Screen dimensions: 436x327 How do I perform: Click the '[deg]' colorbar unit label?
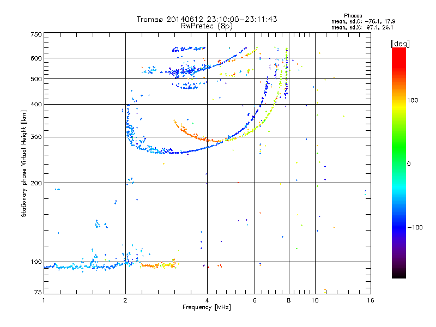click(400, 44)
